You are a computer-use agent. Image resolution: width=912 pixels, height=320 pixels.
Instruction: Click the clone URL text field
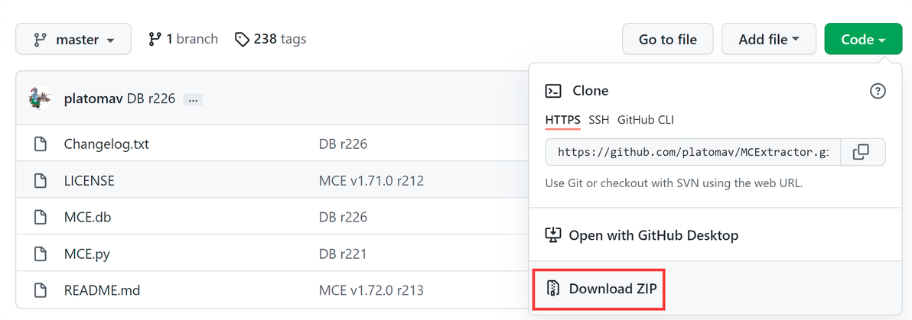click(692, 152)
